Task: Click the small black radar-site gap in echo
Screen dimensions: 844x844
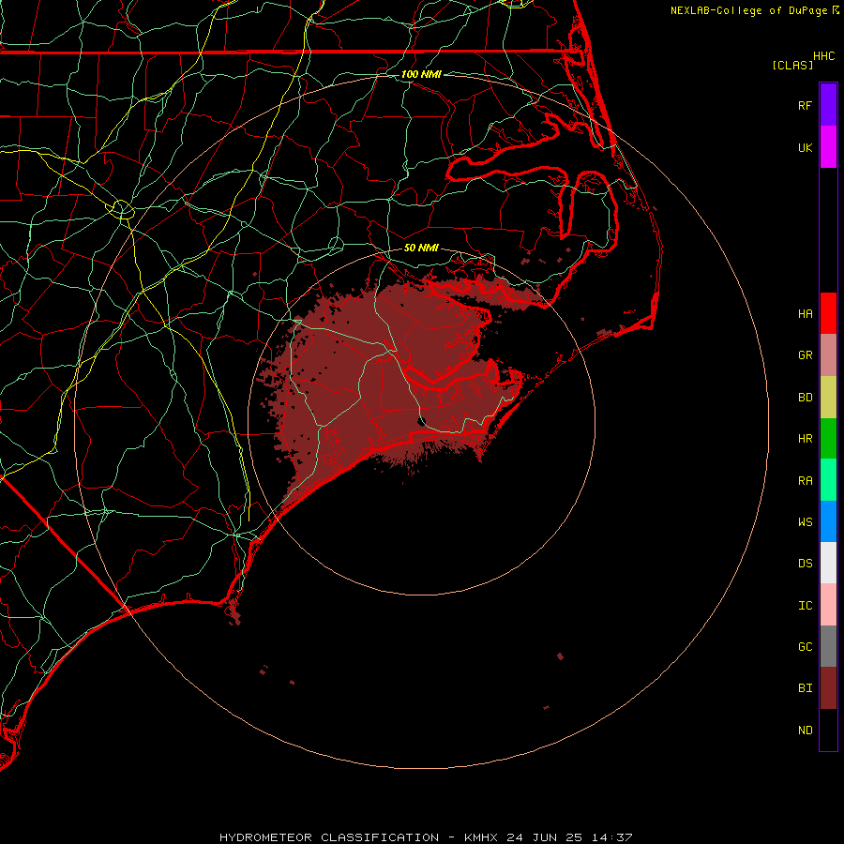Action: coord(422,420)
